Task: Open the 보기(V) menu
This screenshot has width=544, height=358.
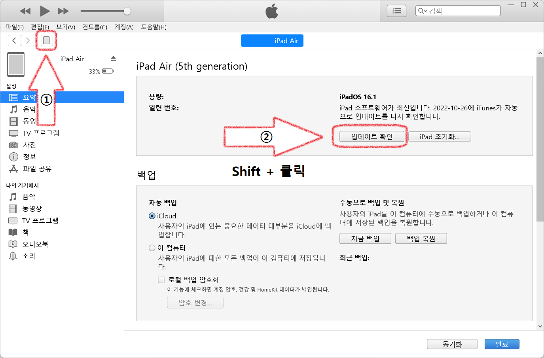Action: (x=66, y=27)
